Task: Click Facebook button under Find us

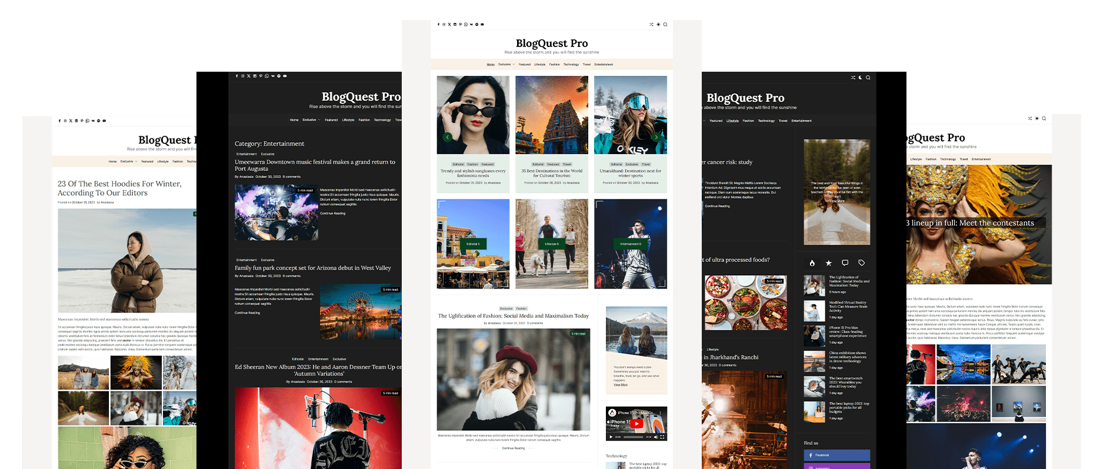Action: (836, 455)
